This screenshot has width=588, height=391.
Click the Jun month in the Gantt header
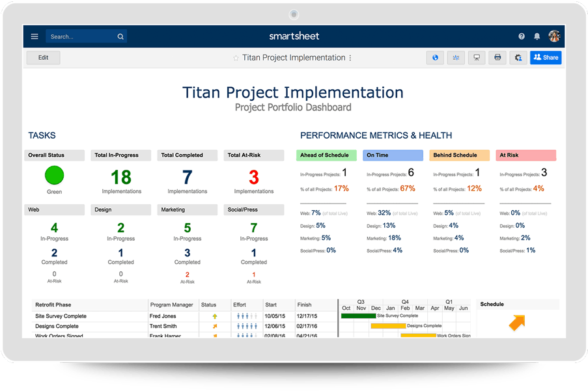[464, 308]
